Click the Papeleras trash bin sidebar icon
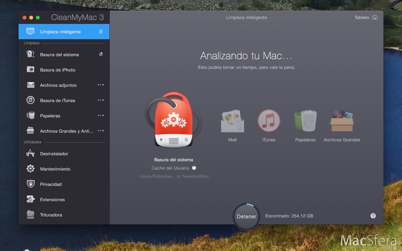The height and width of the screenshot is (251, 402). tap(31, 115)
